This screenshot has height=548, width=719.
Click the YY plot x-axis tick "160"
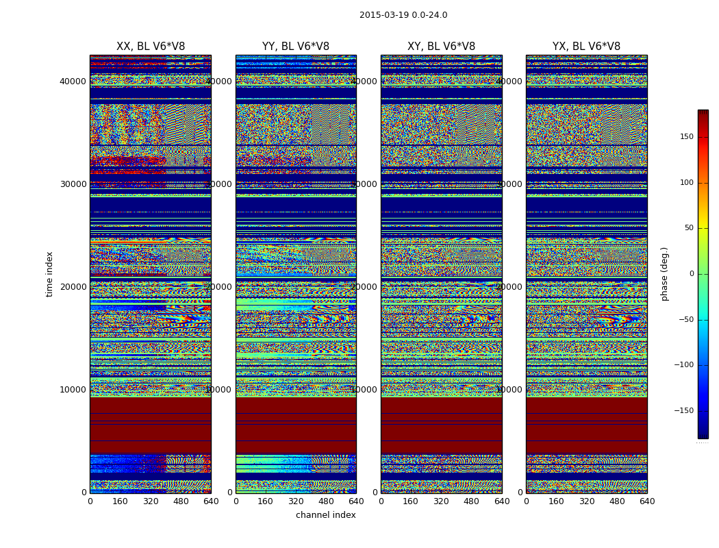[x=266, y=501]
